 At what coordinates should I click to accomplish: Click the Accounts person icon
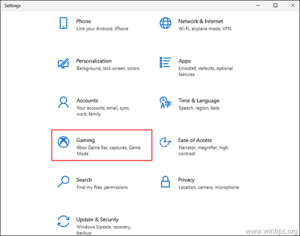tap(64, 103)
